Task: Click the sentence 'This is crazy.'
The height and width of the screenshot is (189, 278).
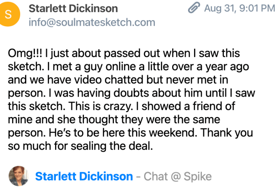Action: pos(101,107)
